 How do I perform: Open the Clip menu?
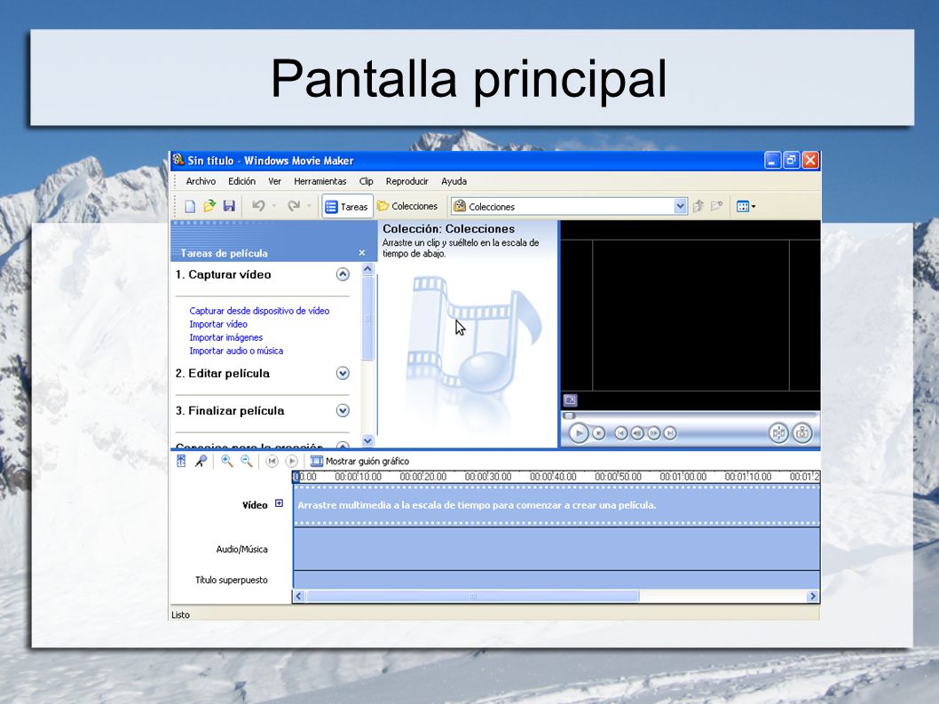point(366,181)
